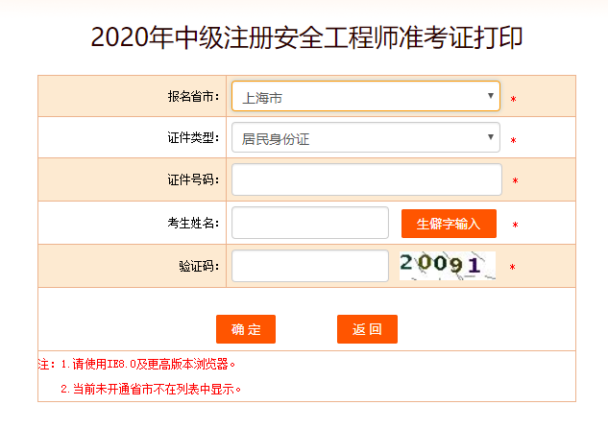Click the 证件类型 field label
Screen dimensions: 608x429
tap(193, 138)
